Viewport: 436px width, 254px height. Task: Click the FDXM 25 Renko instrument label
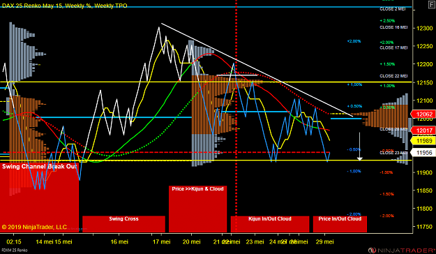click(14, 250)
